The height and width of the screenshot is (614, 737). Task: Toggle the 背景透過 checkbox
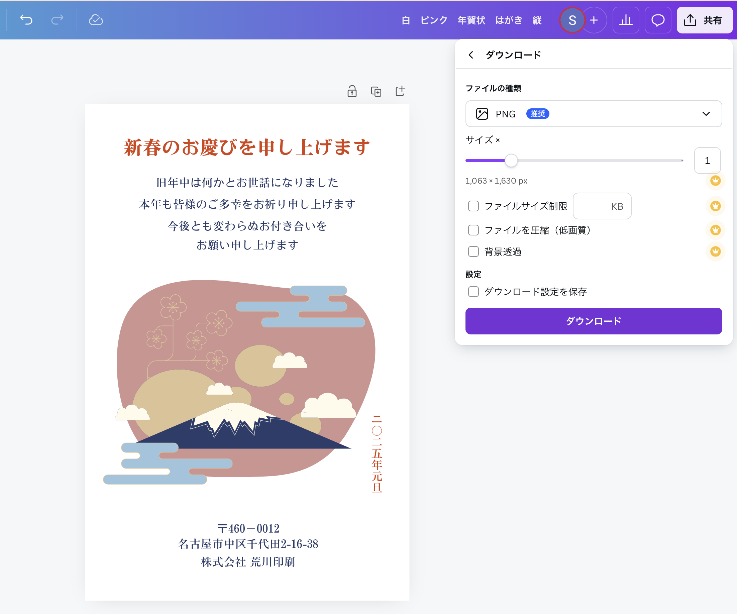473,252
